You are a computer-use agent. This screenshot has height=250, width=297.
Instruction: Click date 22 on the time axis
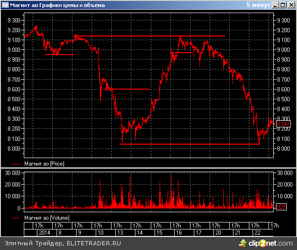pyautogui.click(x=256, y=232)
